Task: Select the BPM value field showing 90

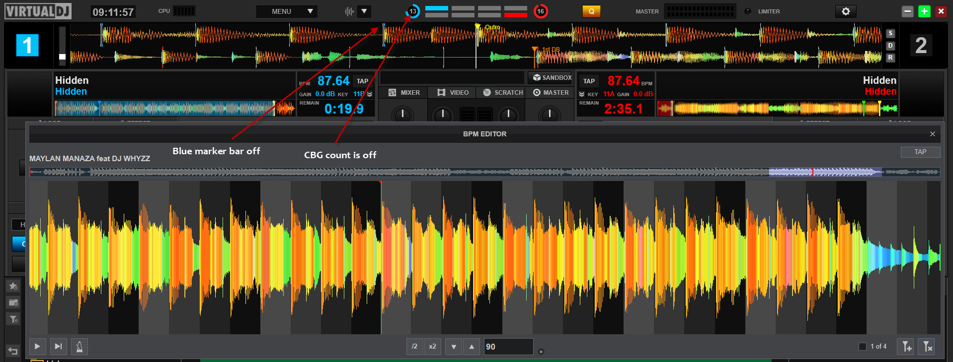Action: coord(509,347)
